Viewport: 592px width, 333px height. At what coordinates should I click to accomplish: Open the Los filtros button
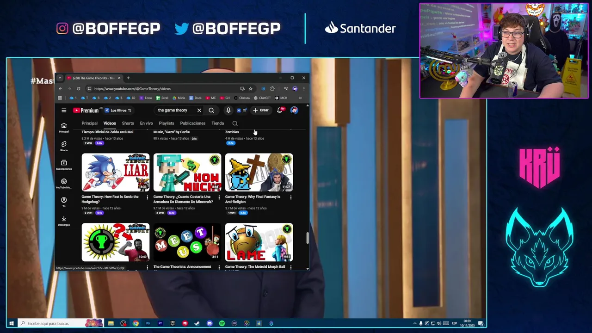pos(118,111)
